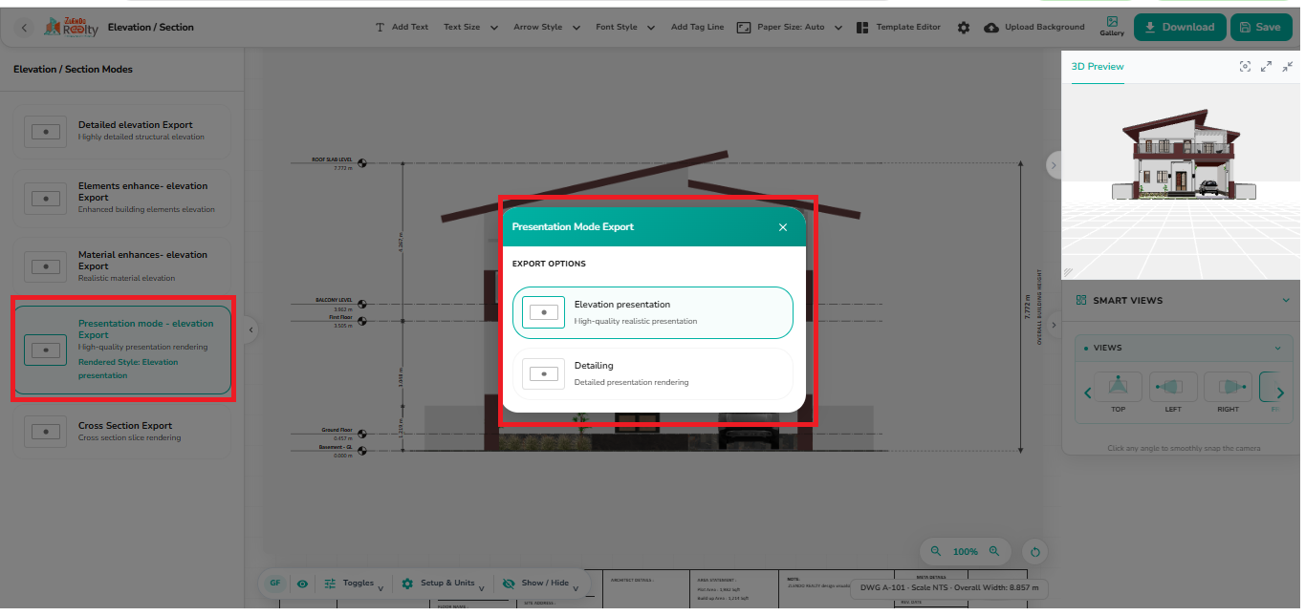Screen dimensions: 1305x616
Task: Expand 3D Preview to fullscreen
Action: click(1266, 67)
